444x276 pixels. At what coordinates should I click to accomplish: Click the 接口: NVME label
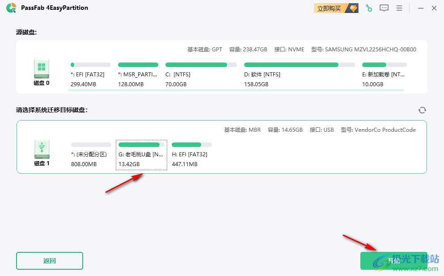(289, 50)
